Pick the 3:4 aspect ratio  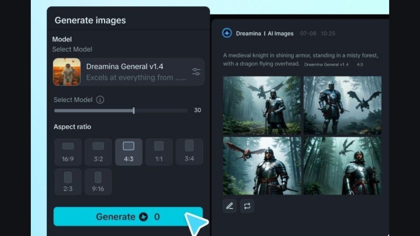[189, 152]
